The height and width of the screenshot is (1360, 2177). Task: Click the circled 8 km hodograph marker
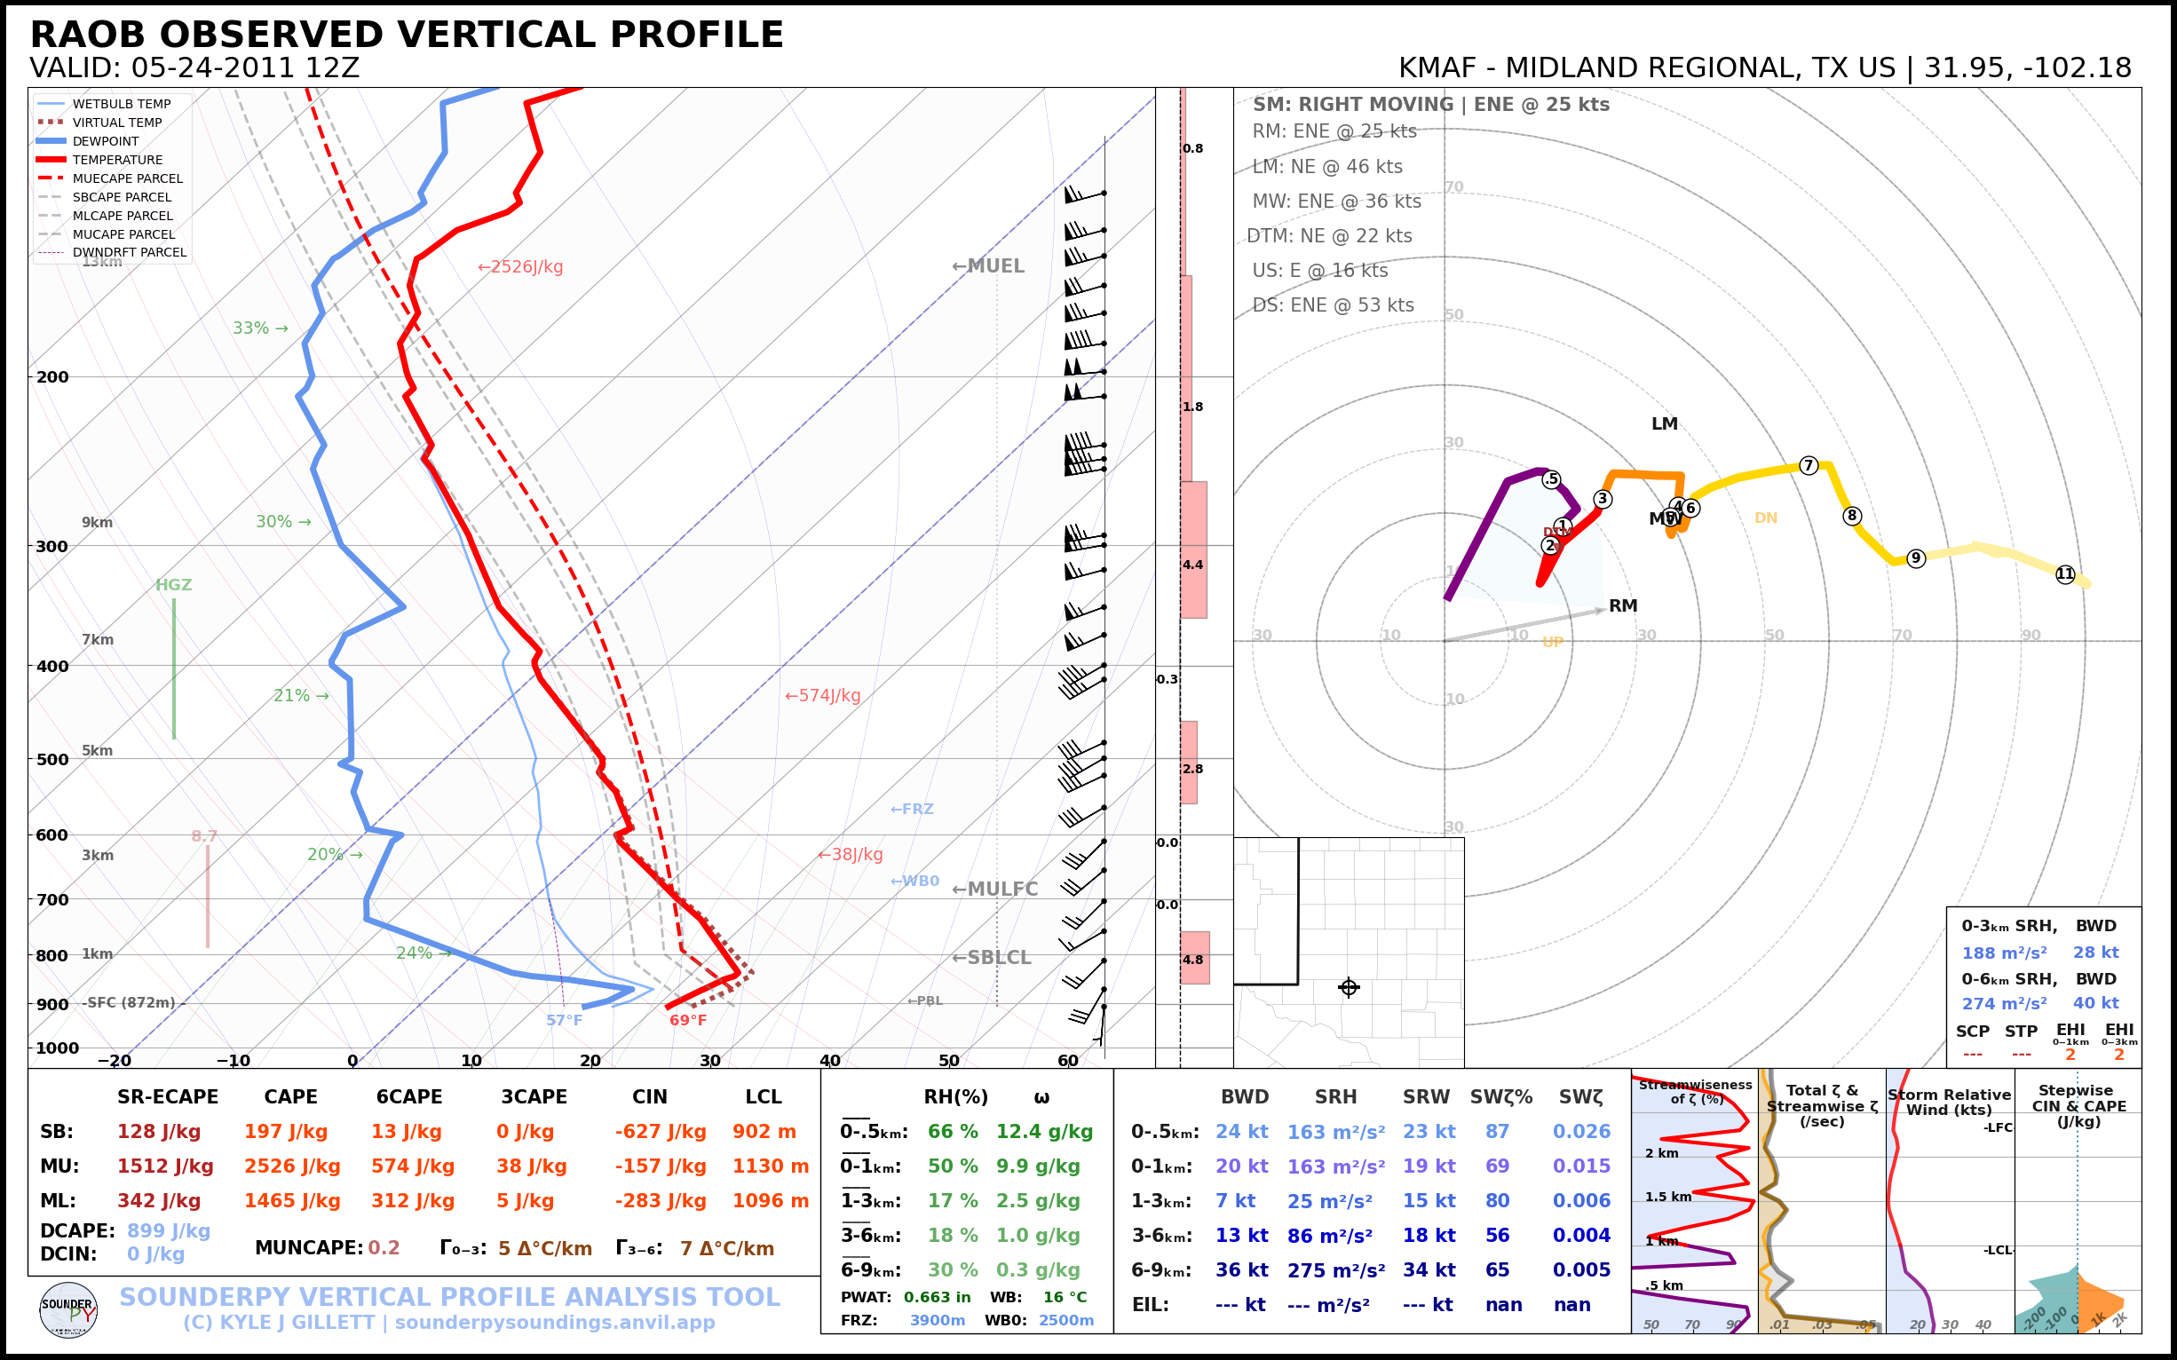1851,516
